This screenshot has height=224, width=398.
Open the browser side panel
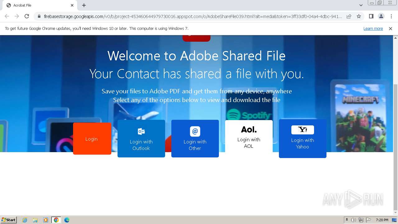pyautogui.click(x=371, y=16)
